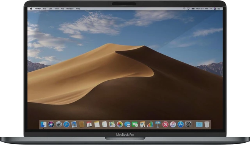Activate Siri from the menu bar
Viewport: 250px width, 145px height.
click(x=215, y=9)
